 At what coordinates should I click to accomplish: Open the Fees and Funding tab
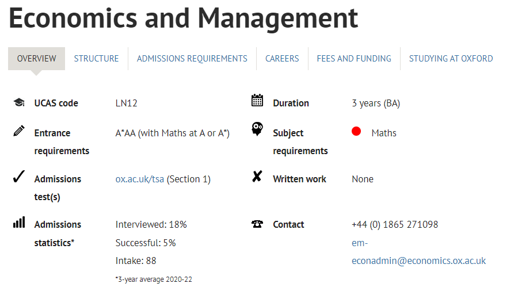click(x=354, y=59)
